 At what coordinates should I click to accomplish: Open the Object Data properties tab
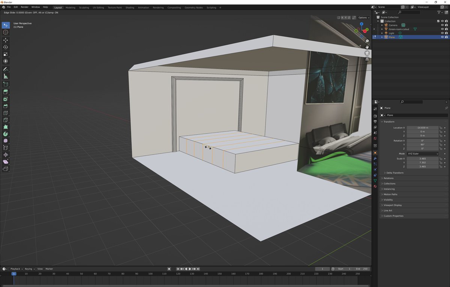(x=375, y=181)
